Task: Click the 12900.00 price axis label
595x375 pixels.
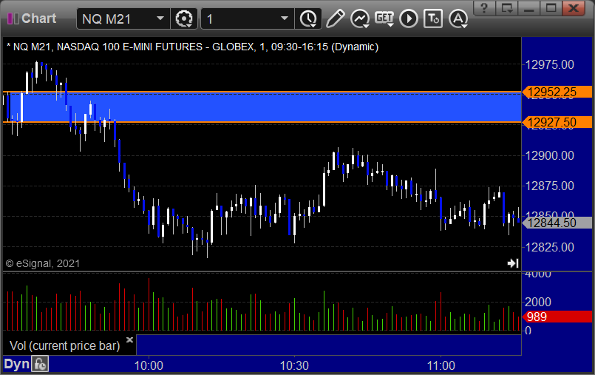Action: point(550,155)
